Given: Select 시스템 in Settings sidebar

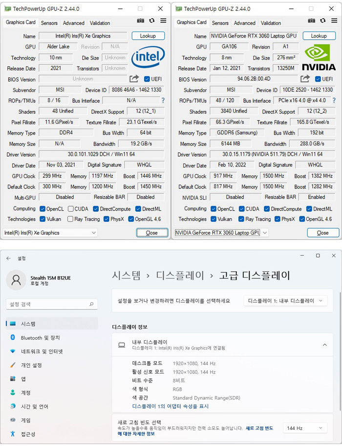Looking at the screenshot, I should (52, 324).
